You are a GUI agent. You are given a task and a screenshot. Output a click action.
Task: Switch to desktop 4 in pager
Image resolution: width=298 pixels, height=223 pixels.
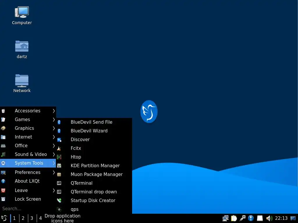pyautogui.click(x=40, y=218)
